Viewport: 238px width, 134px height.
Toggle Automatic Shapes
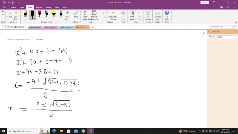[x=113, y=15]
